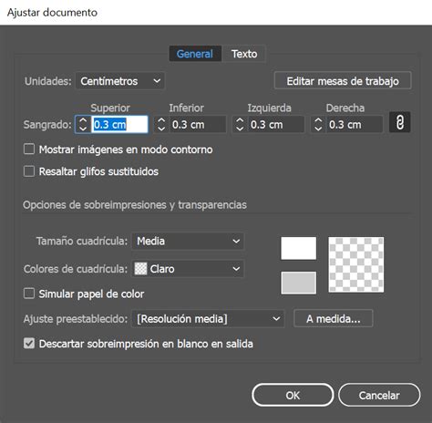Expand the Tamaño cuadrícula dropdown

pyautogui.click(x=188, y=241)
